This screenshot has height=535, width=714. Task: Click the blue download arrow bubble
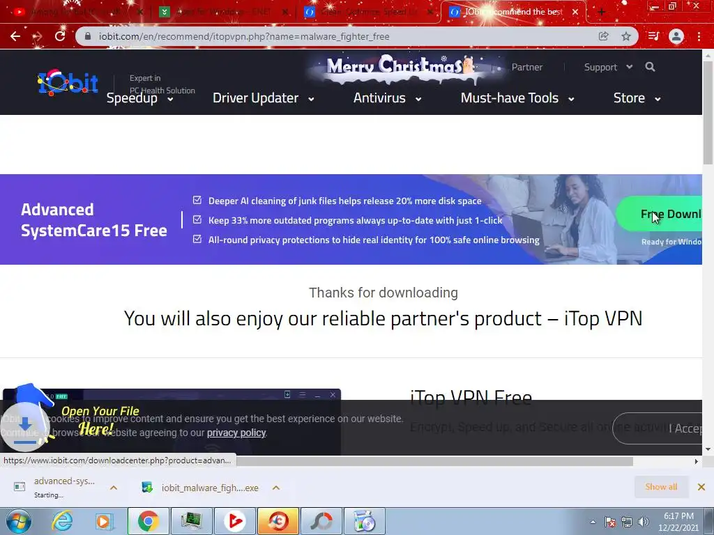pos(25,426)
